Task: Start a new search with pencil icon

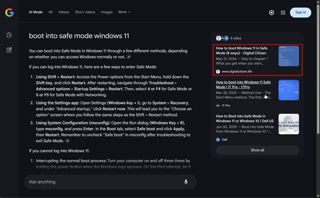Action: pos(9,50)
